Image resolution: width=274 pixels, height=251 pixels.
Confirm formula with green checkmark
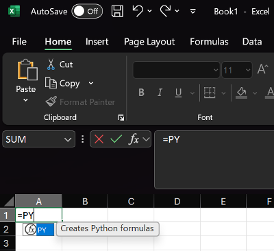point(116,139)
